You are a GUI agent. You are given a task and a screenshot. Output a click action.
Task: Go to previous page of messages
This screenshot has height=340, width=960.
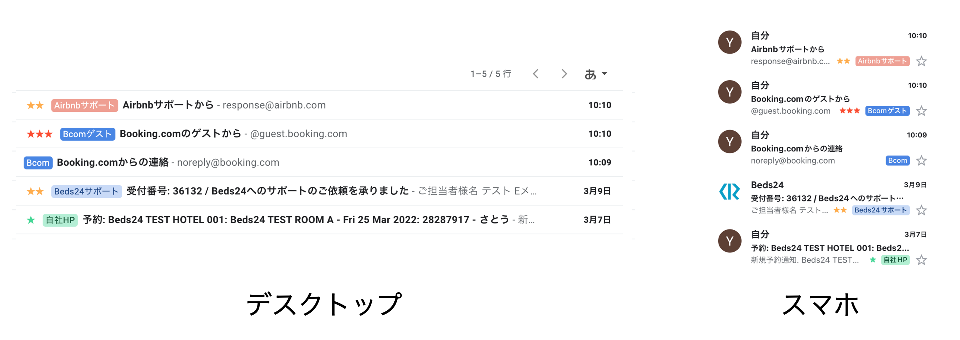(536, 74)
